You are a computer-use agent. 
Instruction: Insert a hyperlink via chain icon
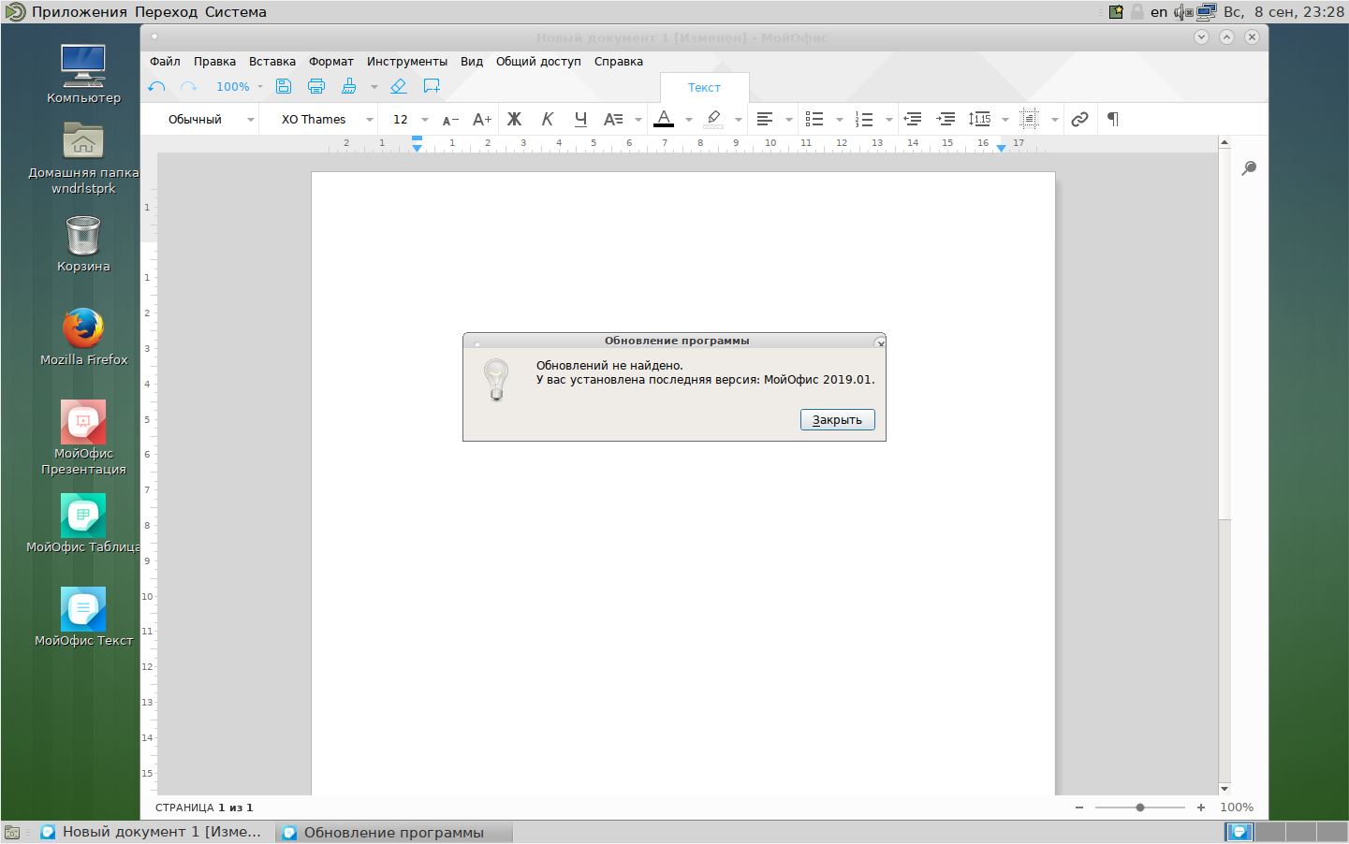(x=1079, y=119)
